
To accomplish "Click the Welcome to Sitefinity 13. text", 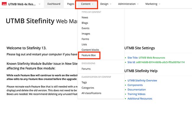I will coord(27,48).
